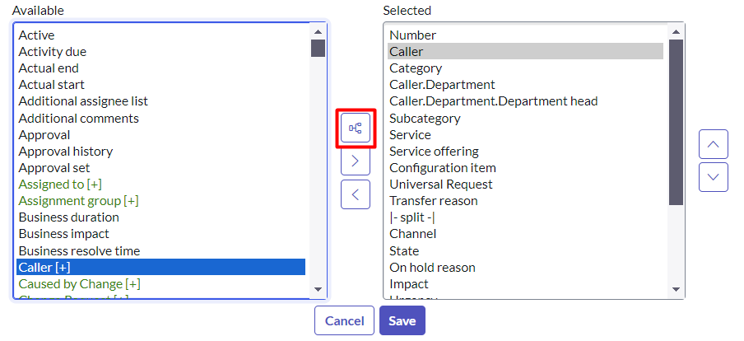Select 'Caused by Change [+]' field
This screenshot has width=744, height=341.
(x=79, y=284)
